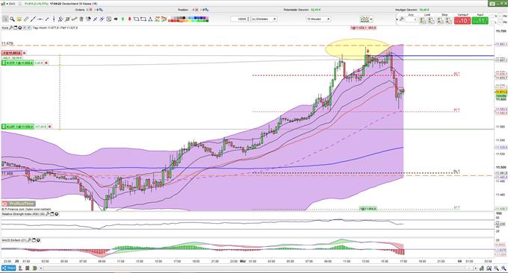This screenshot has height=273, width=508.
Task: Click the Kurs panel window icon
Action: pyautogui.click(x=15, y=28)
